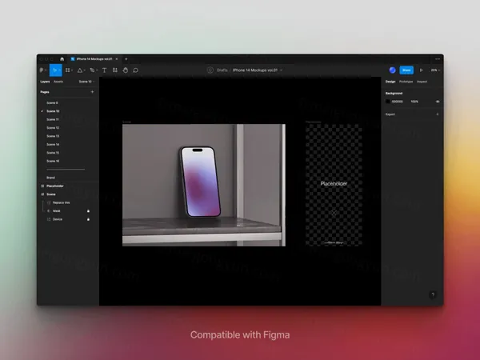Unlock the Mask layer
The image size is (480, 360).
[88, 210]
